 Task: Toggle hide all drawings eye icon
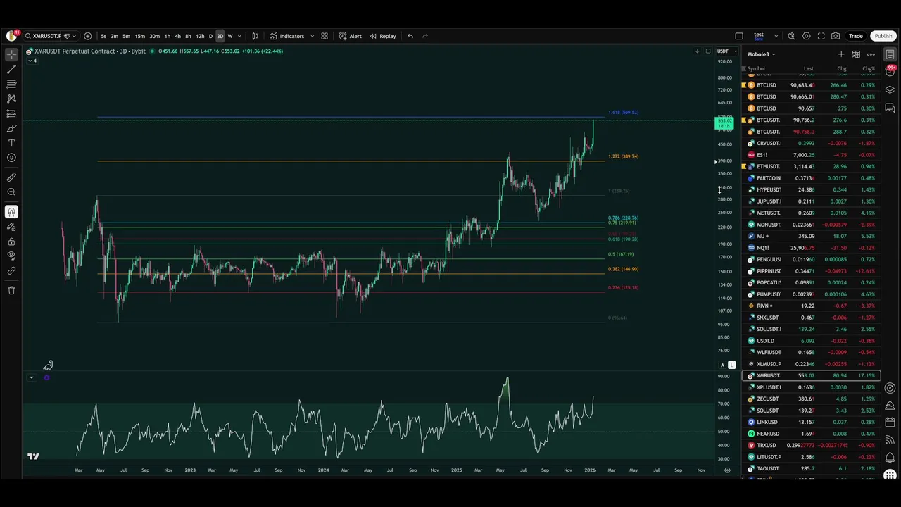point(11,256)
